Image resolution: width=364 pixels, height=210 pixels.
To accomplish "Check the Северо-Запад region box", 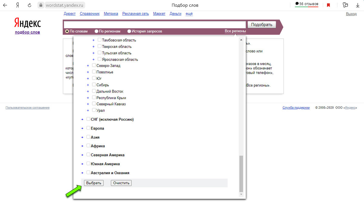I will pos(94,65).
